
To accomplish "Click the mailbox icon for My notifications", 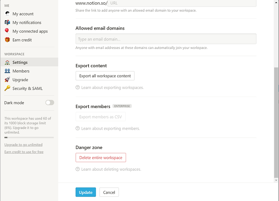I will [7, 22].
